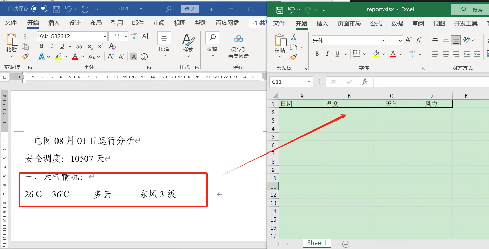The image size is (489, 249).
Task: Click Excel's Cut scissors icon
Action: pyautogui.click(x=294, y=37)
